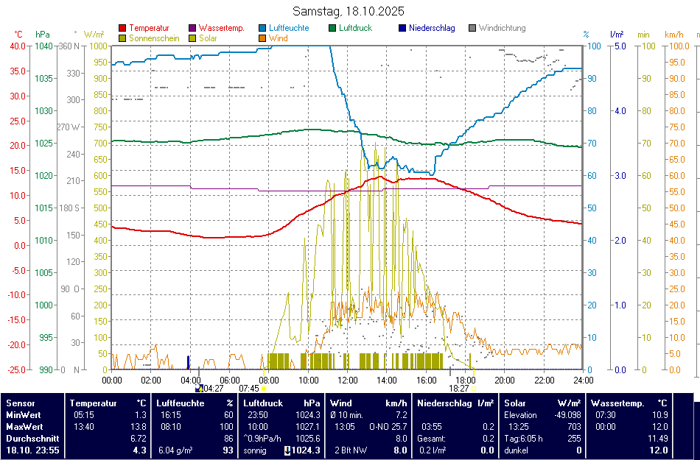This screenshot has height=460, width=700.
Task: Click the dark blue Niederschlag legend square
Action: point(402,29)
